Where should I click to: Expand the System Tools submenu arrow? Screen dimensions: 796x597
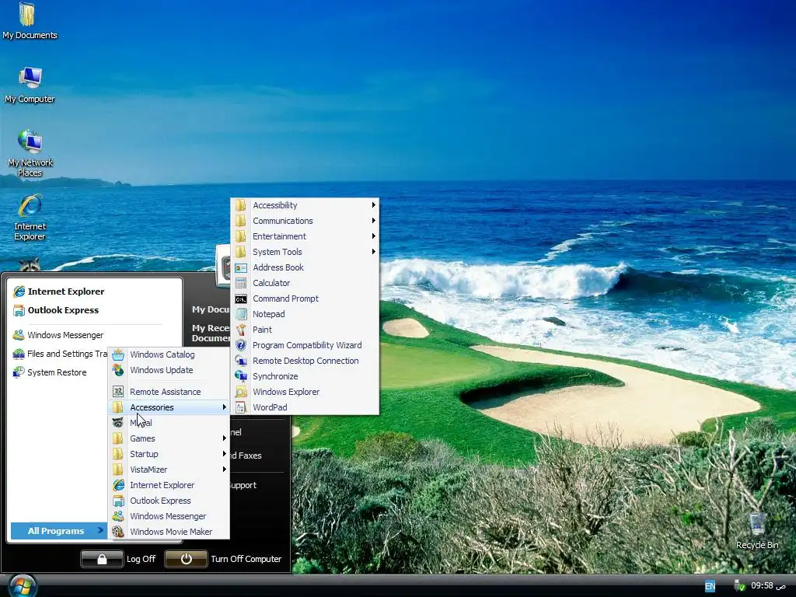[374, 252]
